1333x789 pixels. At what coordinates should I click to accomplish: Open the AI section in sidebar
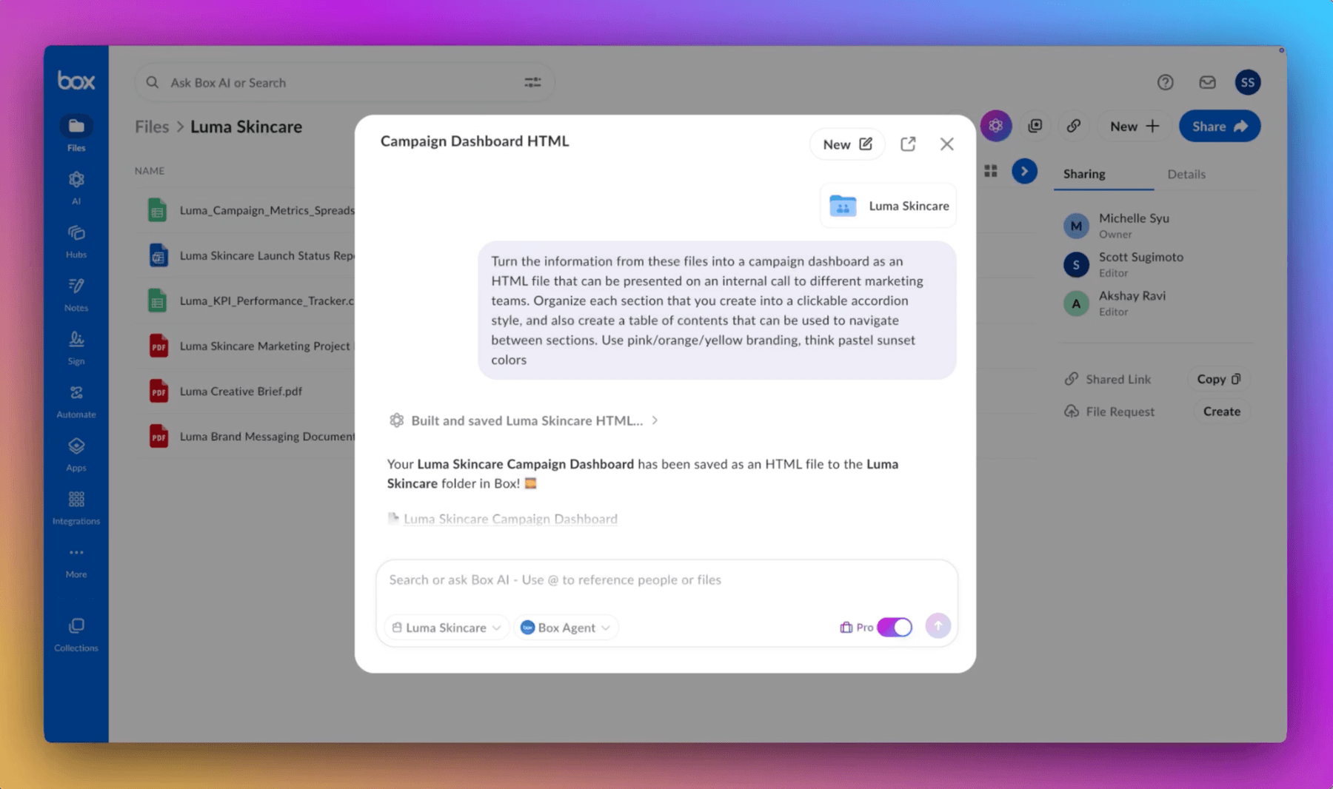[76, 187]
